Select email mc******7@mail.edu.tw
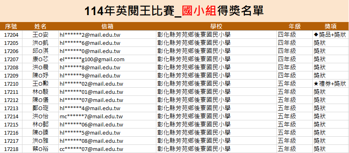 (91, 117)
